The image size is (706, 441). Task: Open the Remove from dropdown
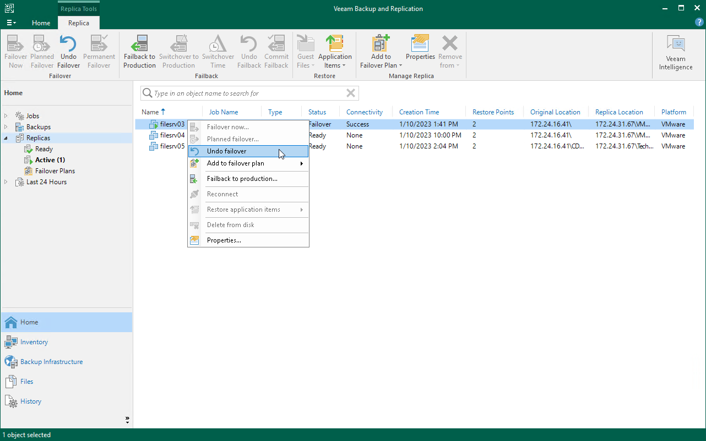click(x=450, y=52)
